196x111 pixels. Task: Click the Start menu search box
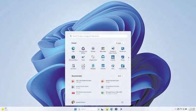tap(98, 36)
